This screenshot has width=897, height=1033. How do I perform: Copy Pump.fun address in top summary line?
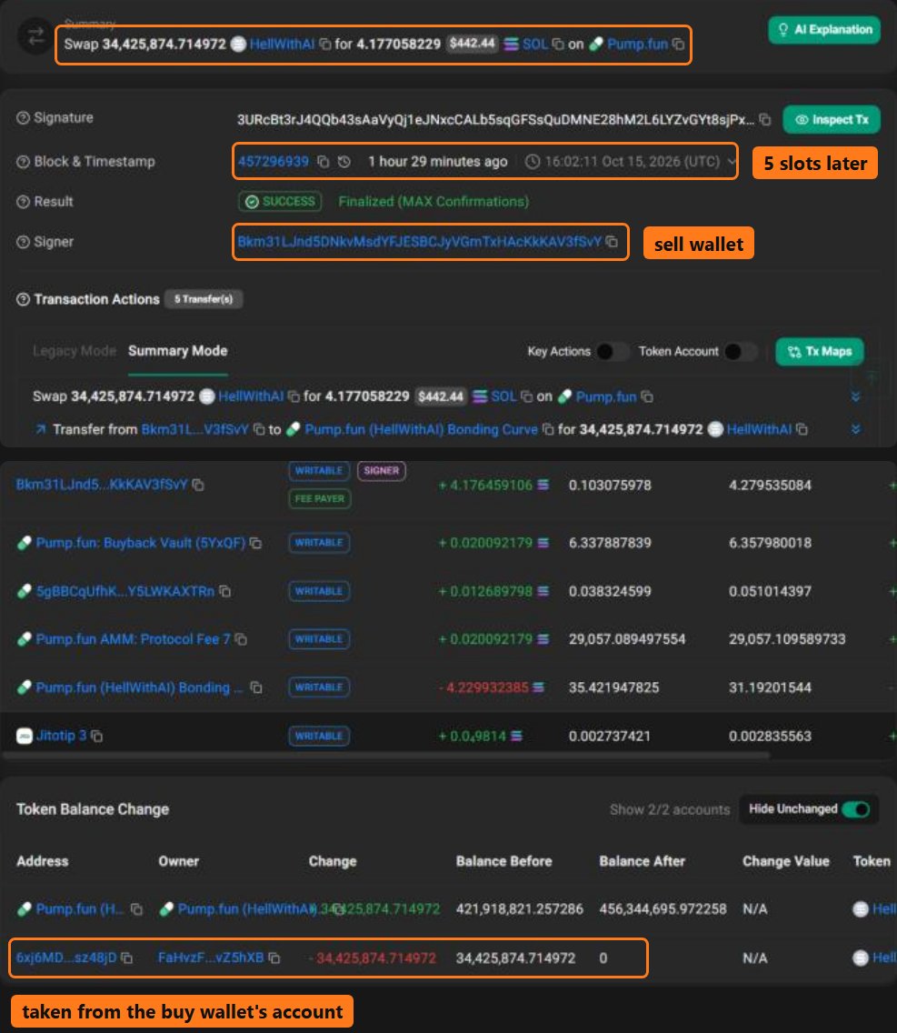[x=678, y=45]
